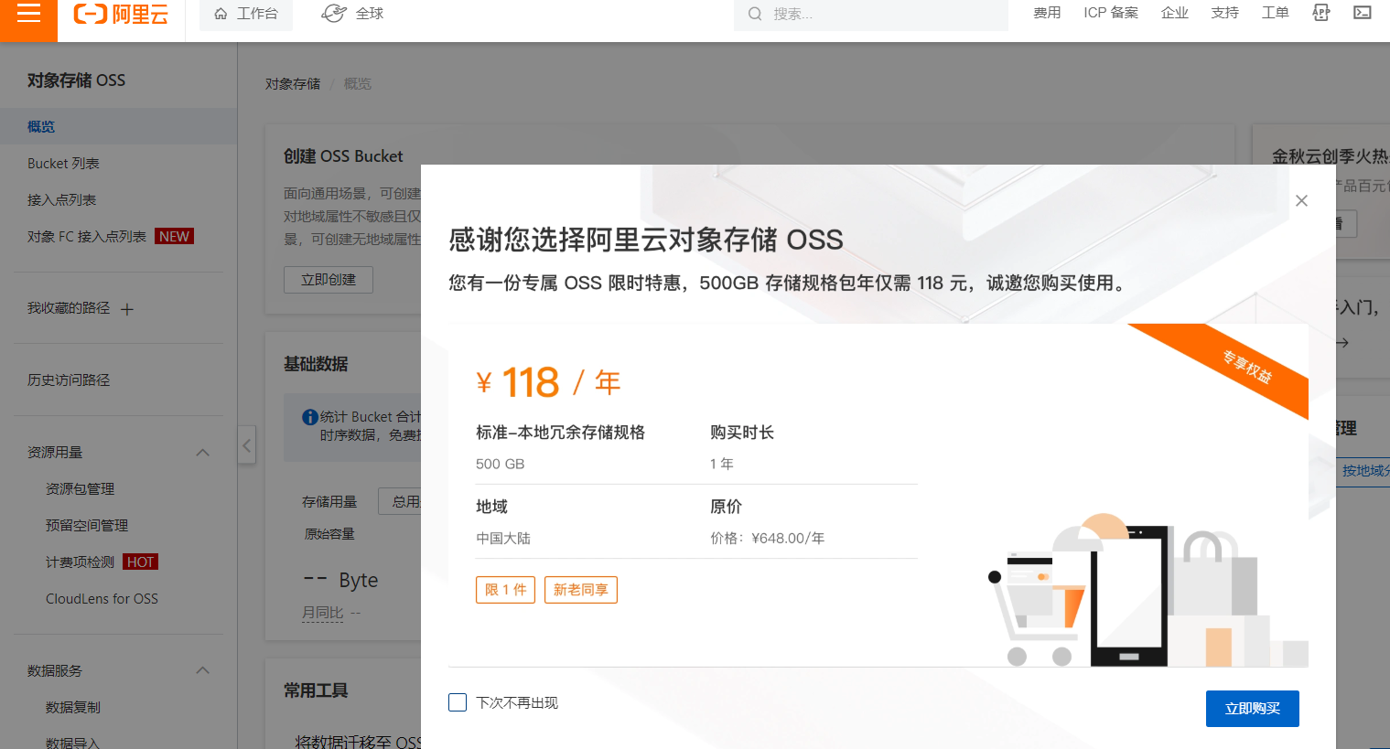Collapse the 数据服务 section

[203, 670]
